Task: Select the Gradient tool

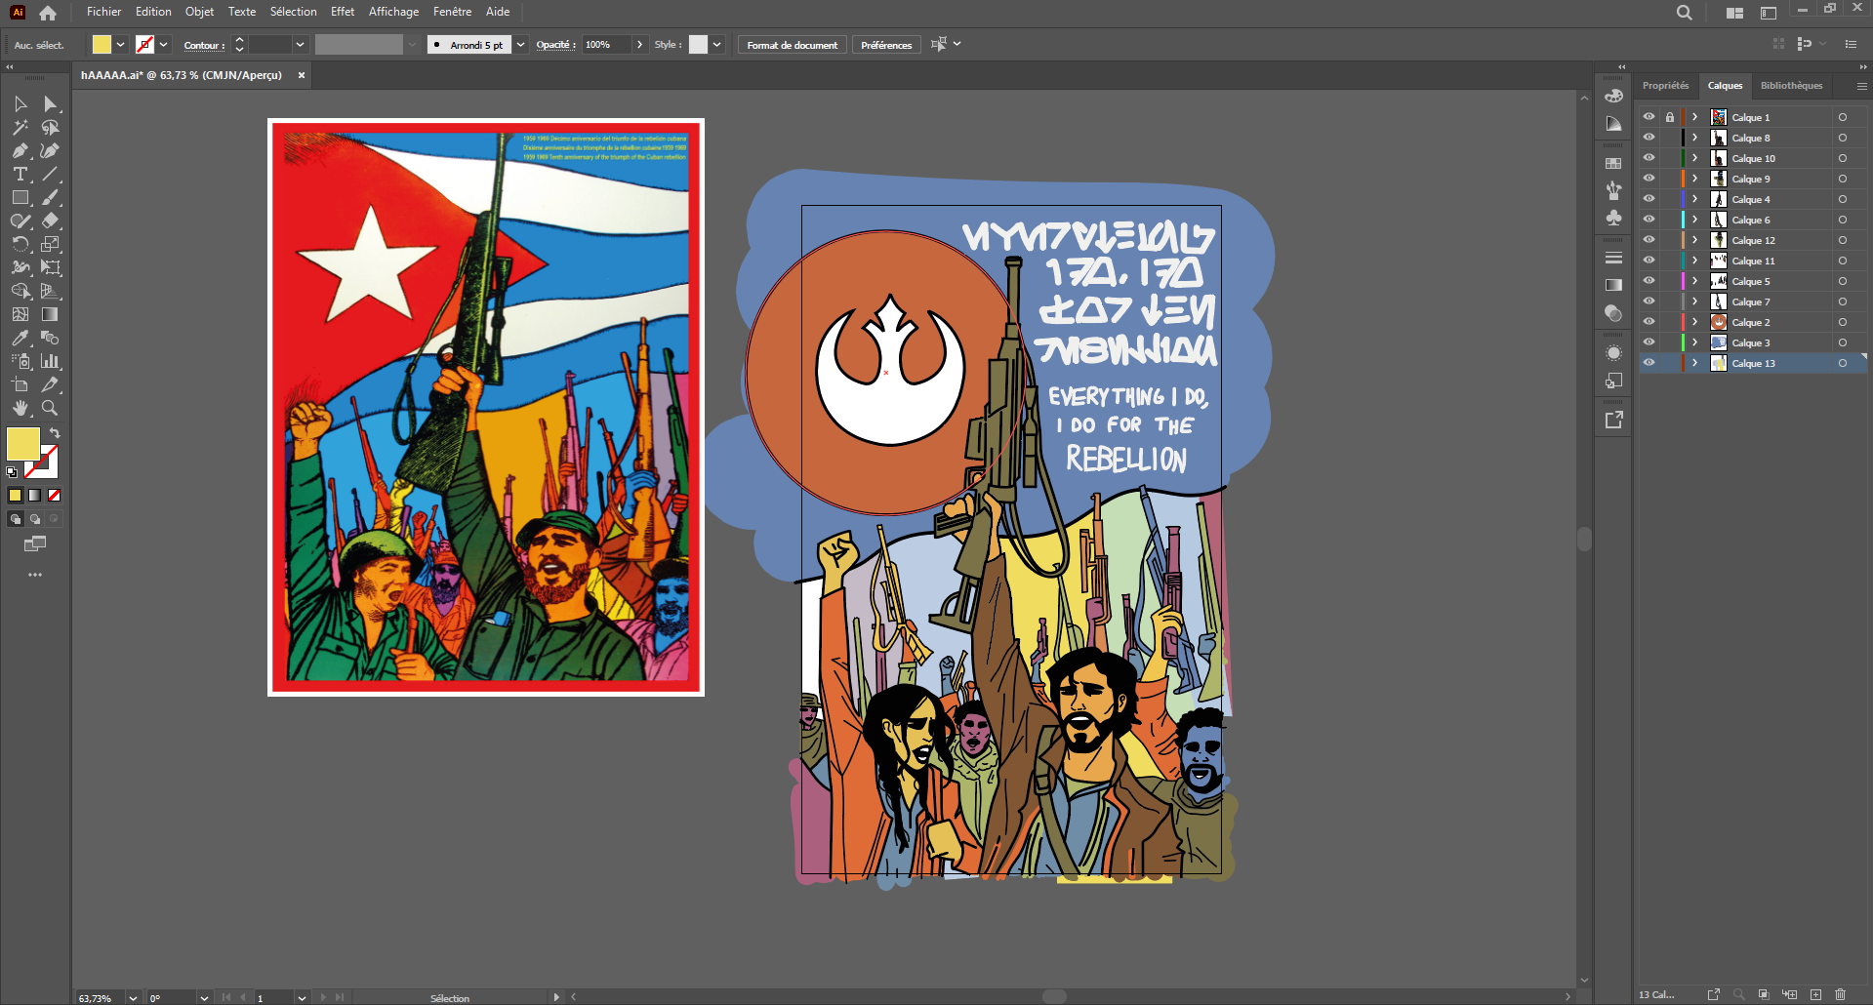Action: 50,314
